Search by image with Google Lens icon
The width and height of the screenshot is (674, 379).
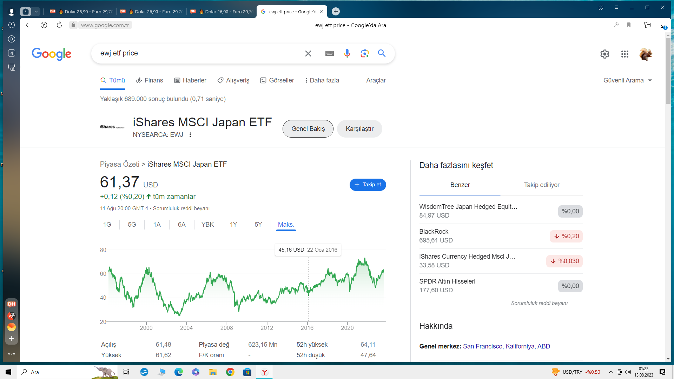(x=364, y=53)
